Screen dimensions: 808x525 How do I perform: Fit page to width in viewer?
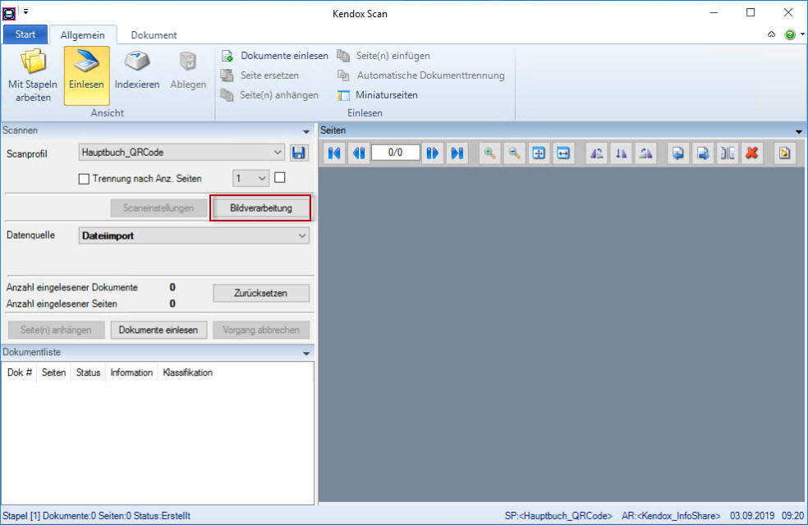pos(563,153)
